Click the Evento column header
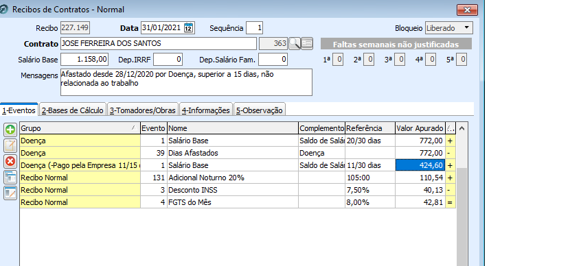This screenshot has height=266, width=581. (x=154, y=128)
